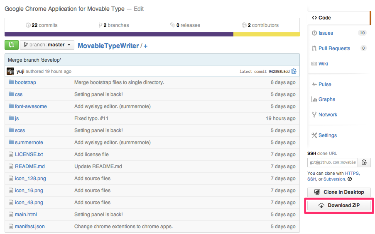Open icon_48.png file
The image size is (375, 234).
pyautogui.click(x=29, y=203)
